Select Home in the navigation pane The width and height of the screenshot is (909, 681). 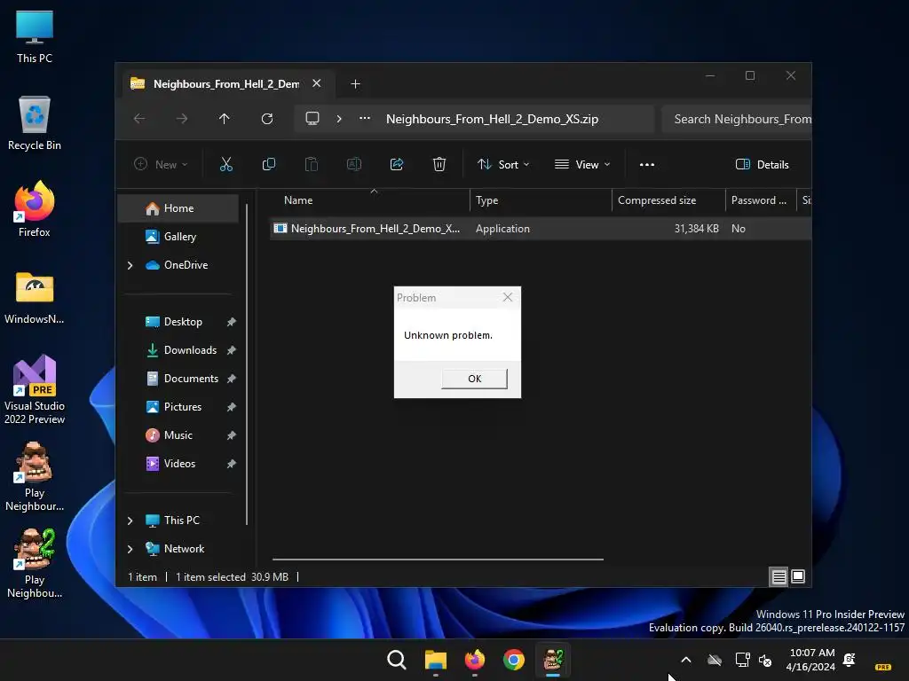[x=178, y=207]
